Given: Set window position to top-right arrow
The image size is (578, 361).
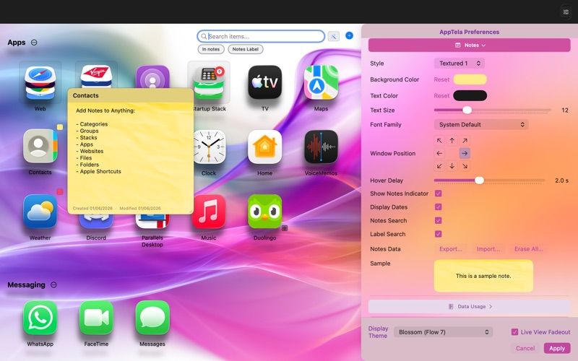Looking at the screenshot, I should (465, 140).
